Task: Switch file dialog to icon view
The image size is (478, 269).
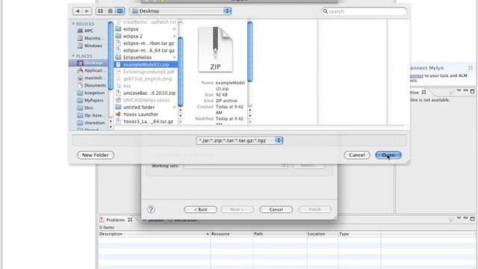Action: (x=100, y=11)
